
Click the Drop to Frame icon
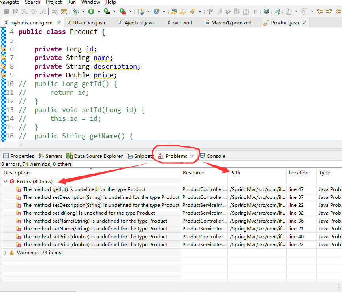(55, 11)
